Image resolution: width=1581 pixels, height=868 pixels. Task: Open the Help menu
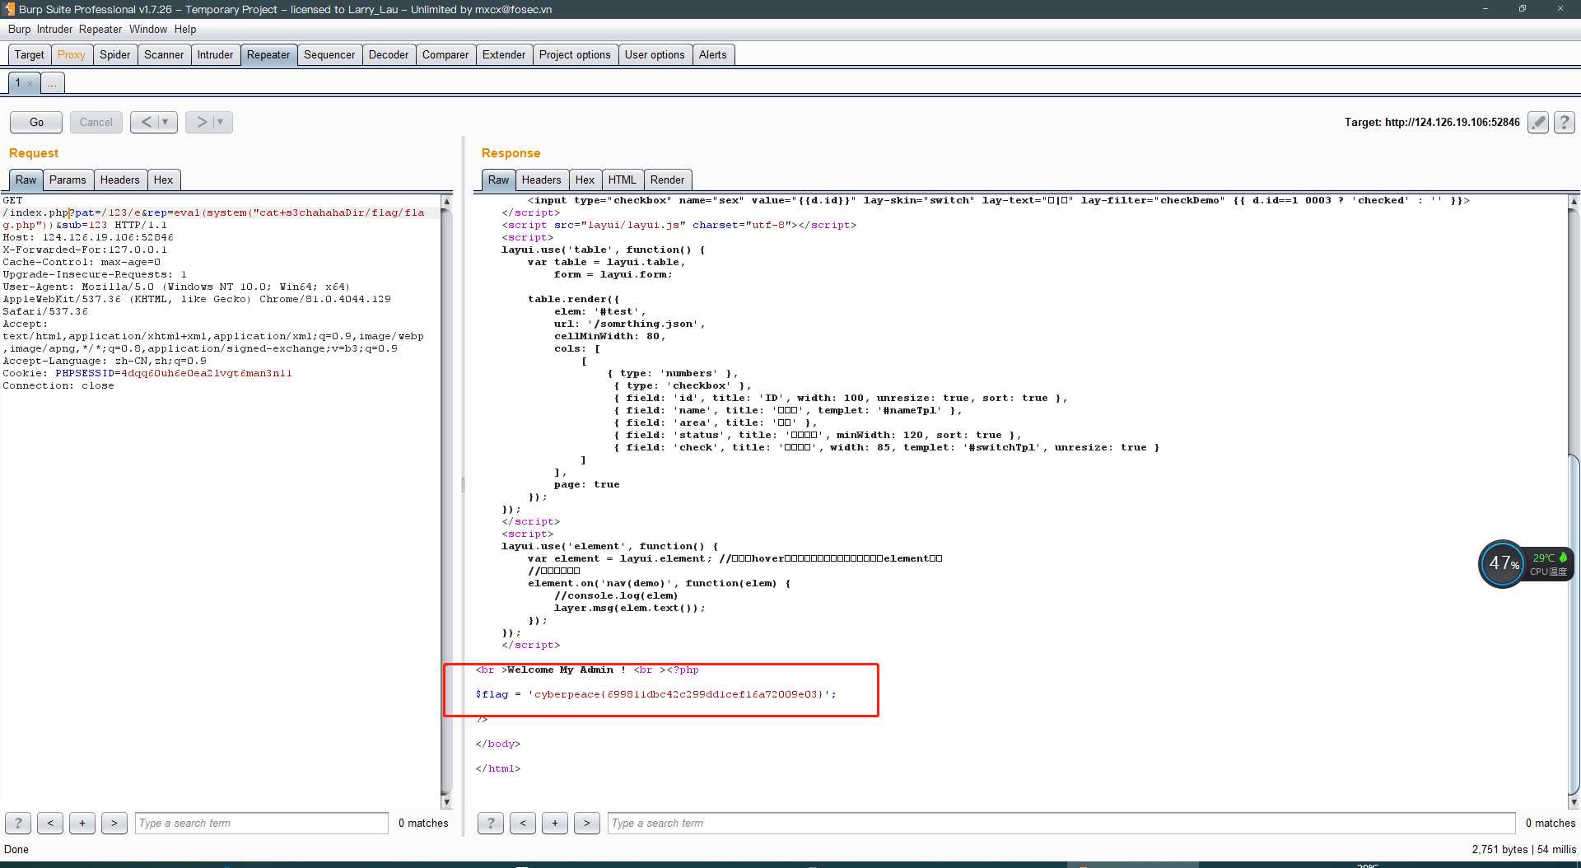tap(185, 29)
